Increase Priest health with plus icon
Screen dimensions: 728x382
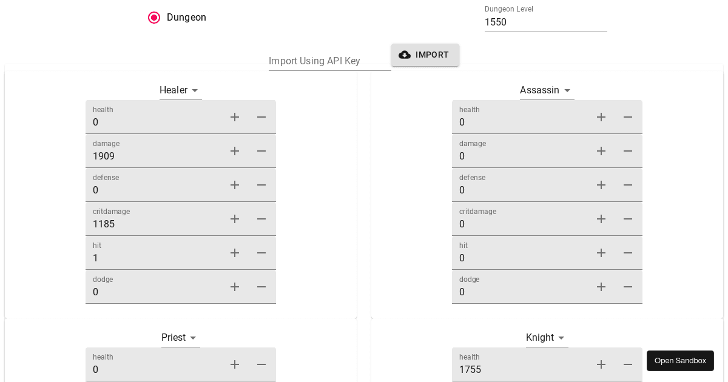(235, 364)
